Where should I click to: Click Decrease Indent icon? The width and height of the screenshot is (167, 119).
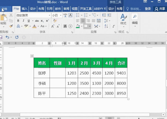click(x=104, y=15)
